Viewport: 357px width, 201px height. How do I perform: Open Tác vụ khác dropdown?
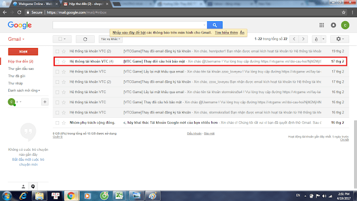(110, 39)
